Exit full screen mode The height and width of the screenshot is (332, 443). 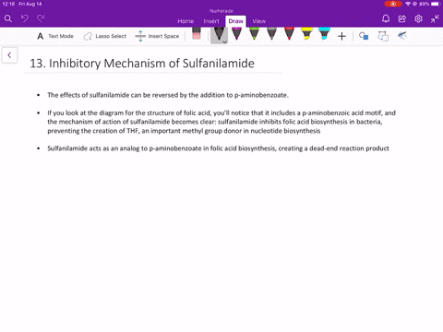(435, 18)
